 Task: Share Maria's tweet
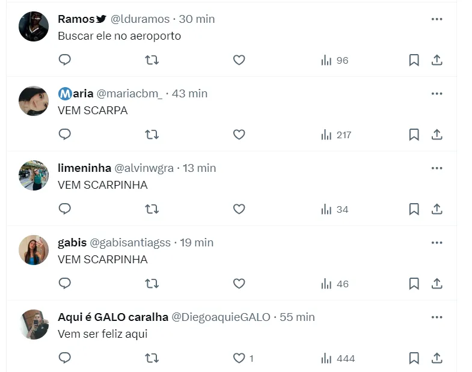pyautogui.click(x=437, y=135)
